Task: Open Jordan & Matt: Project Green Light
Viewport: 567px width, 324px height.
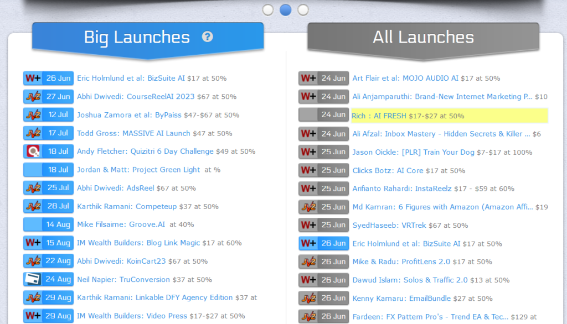Action: [138, 170]
